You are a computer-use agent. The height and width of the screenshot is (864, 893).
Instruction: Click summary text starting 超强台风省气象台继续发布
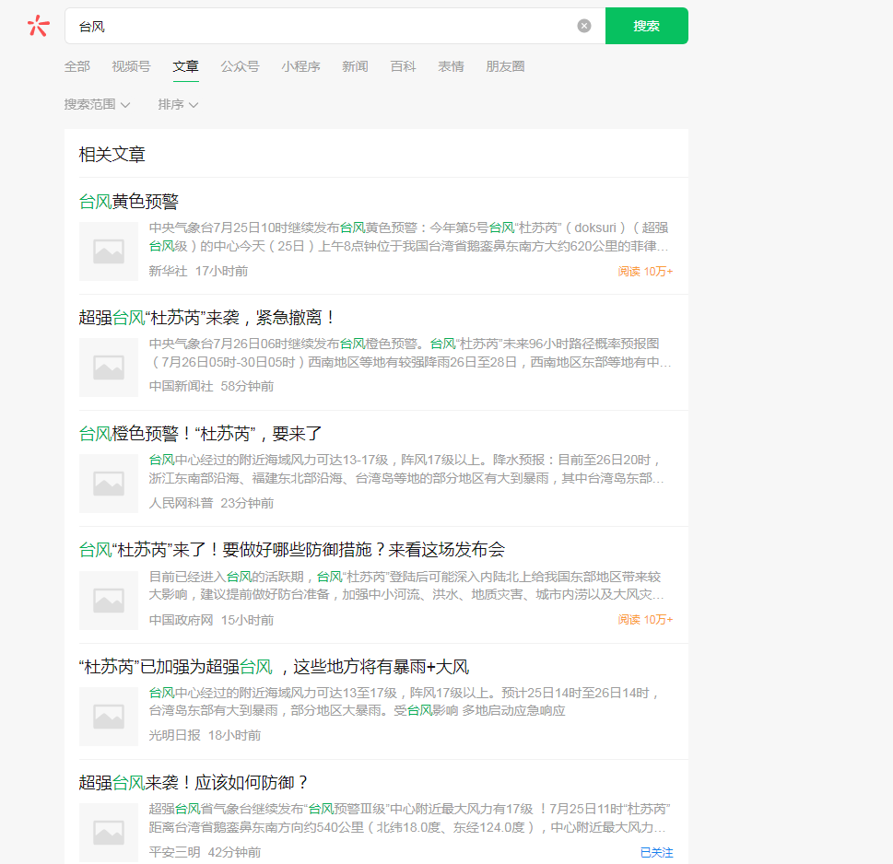[x=410, y=818]
